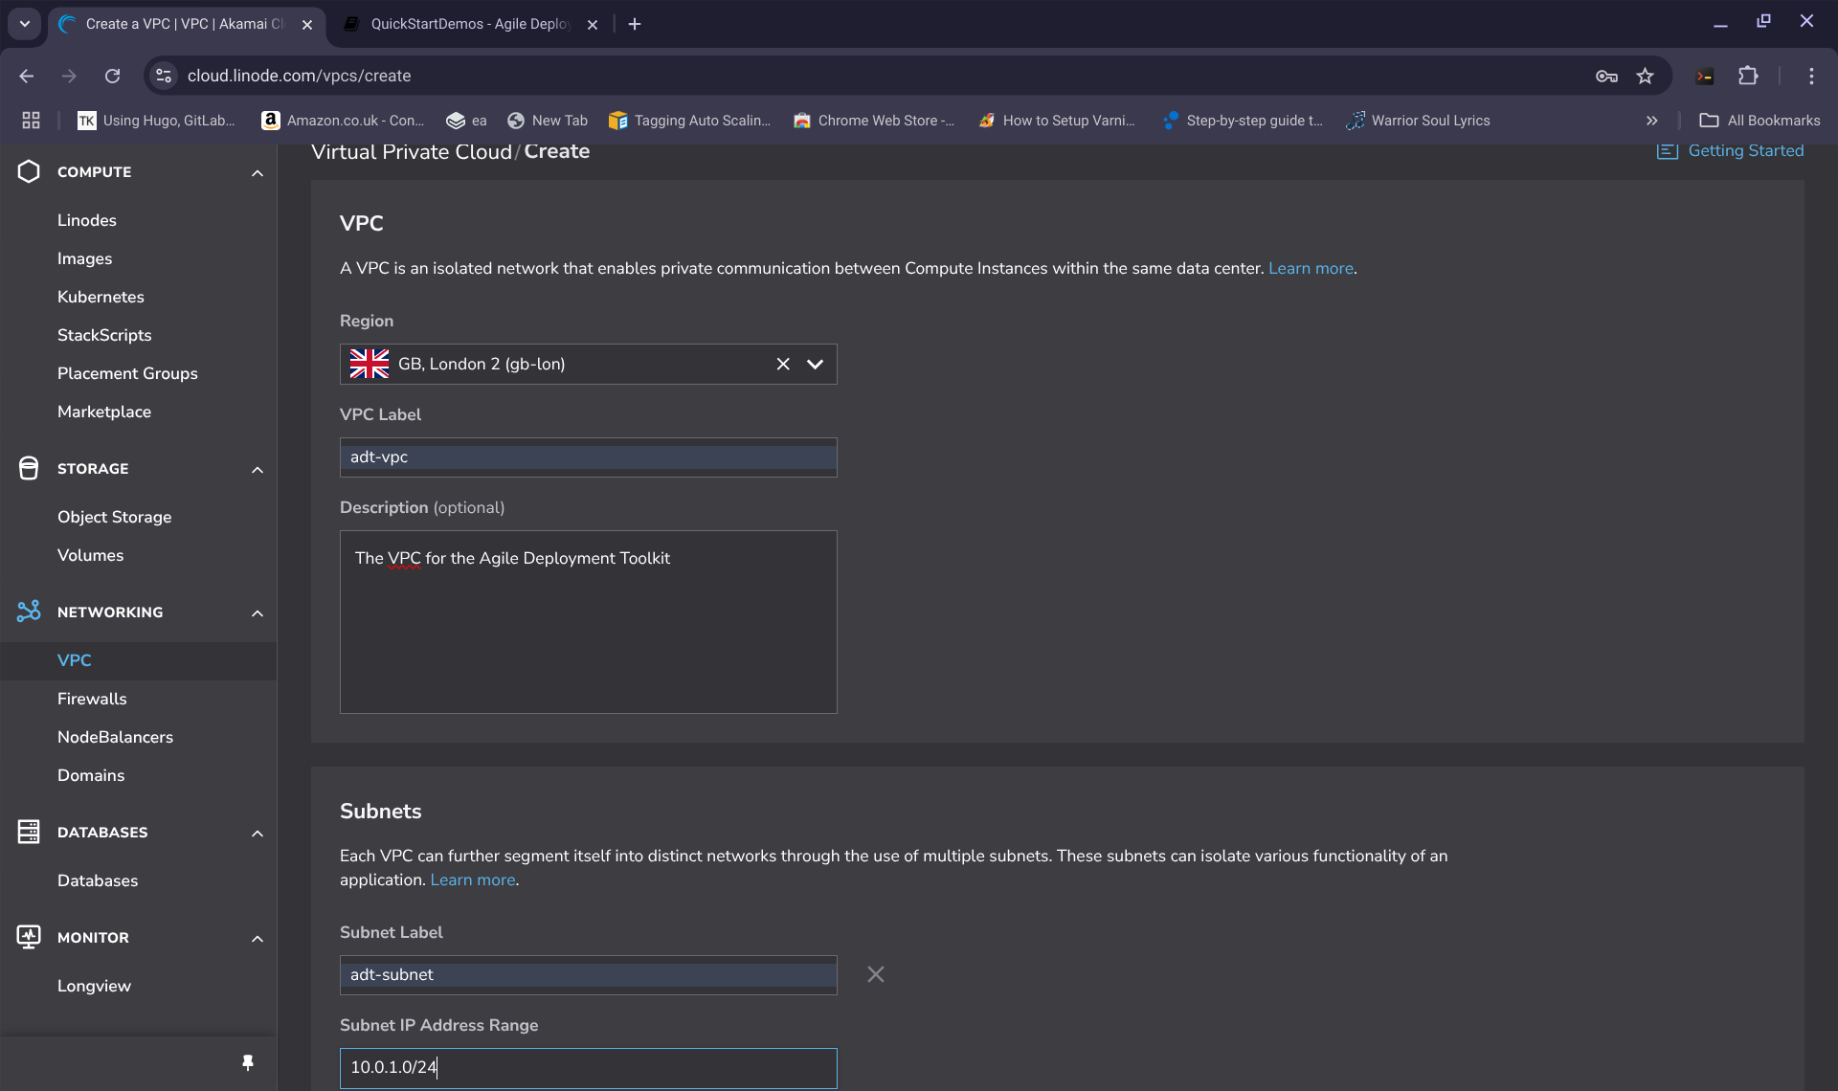Click the Getting Started link
Image resolution: width=1838 pixels, height=1091 pixels.
(x=1745, y=150)
